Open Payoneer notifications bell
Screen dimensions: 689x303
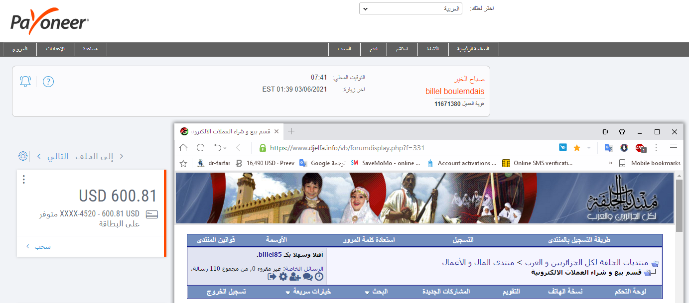point(25,82)
